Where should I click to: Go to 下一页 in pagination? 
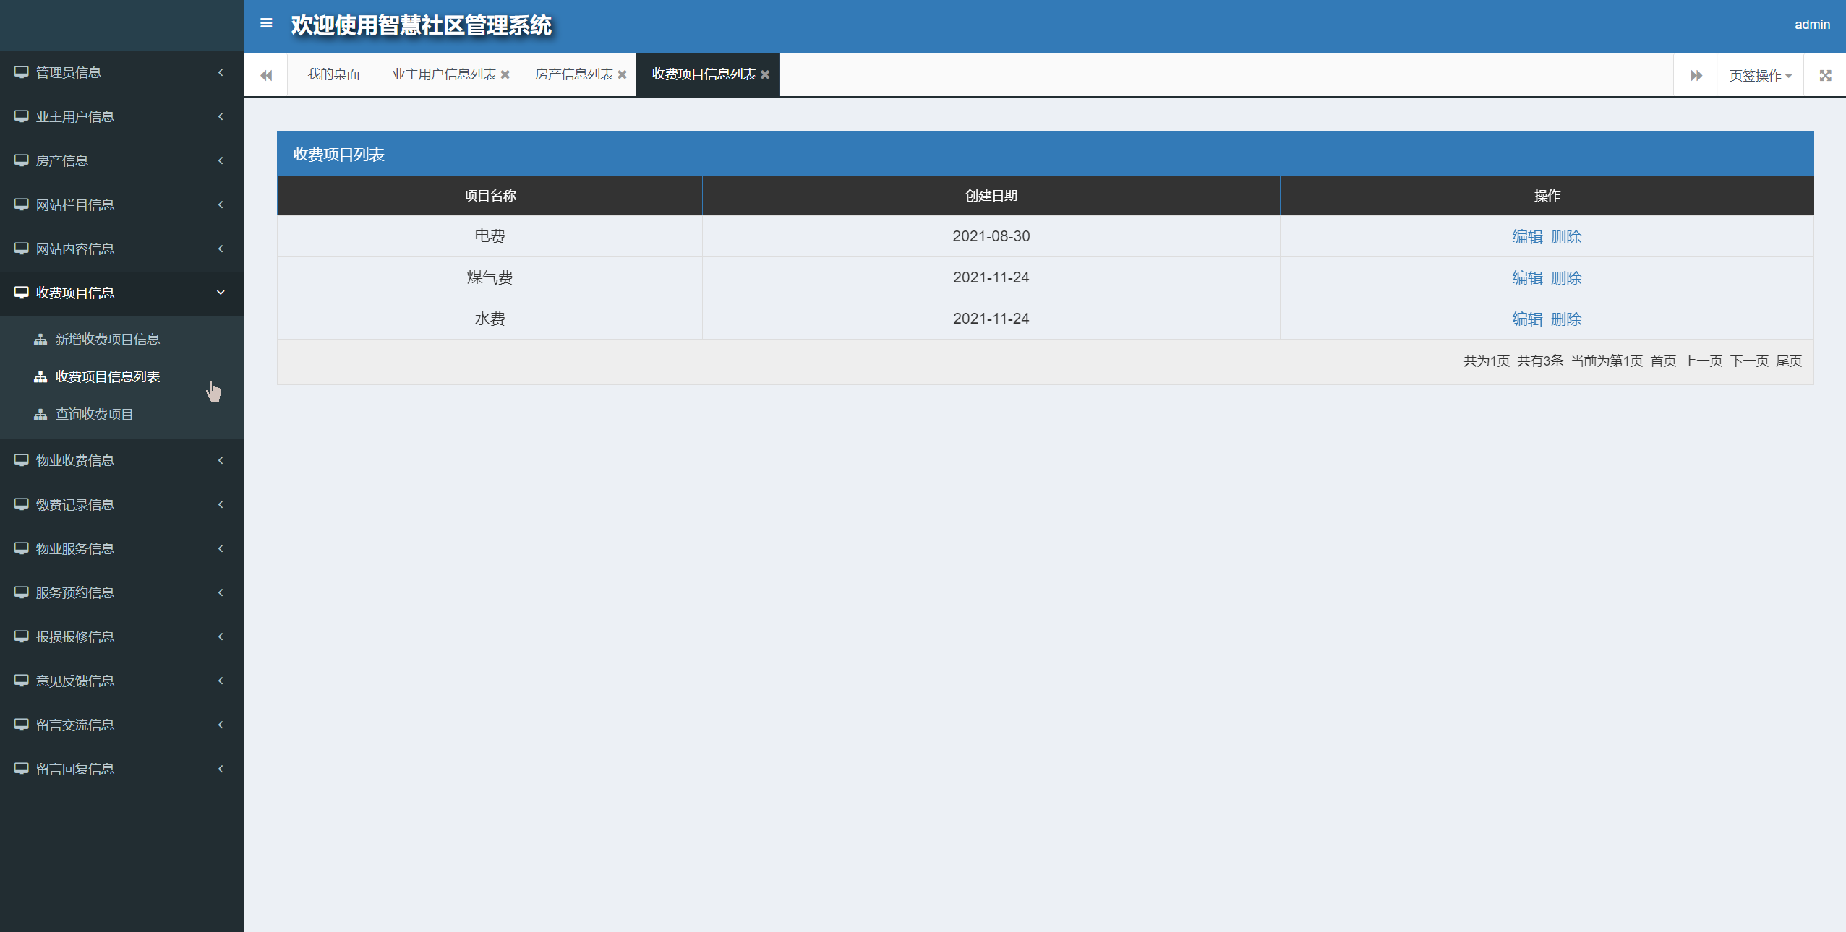1749,361
